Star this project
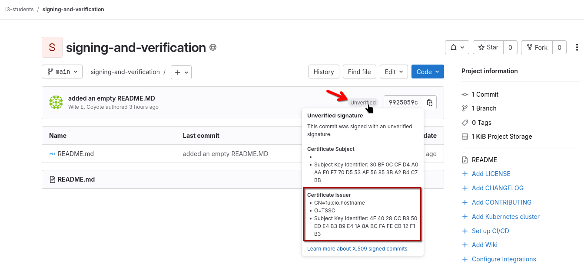Image resolution: width=584 pixels, height=267 pixels. 488,47
